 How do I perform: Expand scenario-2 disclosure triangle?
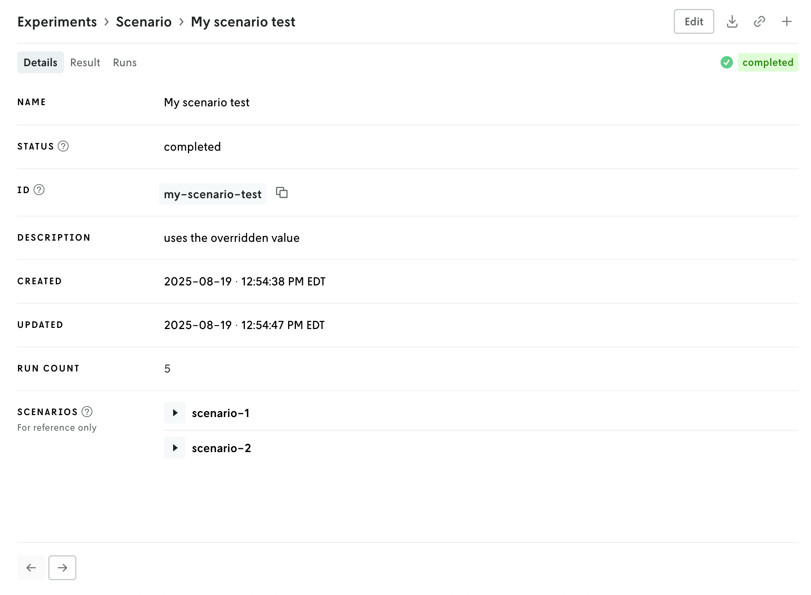(x=175, y=448)
